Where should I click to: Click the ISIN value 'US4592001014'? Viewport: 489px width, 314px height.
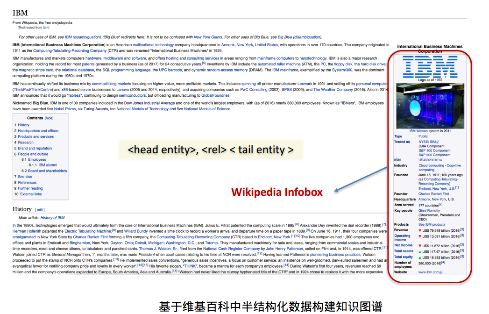click(430, 160)
